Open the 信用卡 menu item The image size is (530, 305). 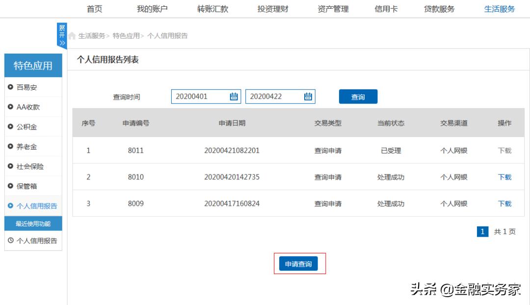[x=386, y=8]
